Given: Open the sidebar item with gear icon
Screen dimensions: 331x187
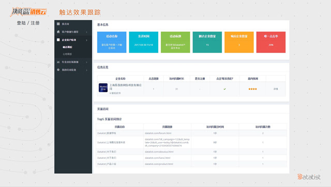Looking at the screenshot, I should pyautogui.click(x=73, y=70).
